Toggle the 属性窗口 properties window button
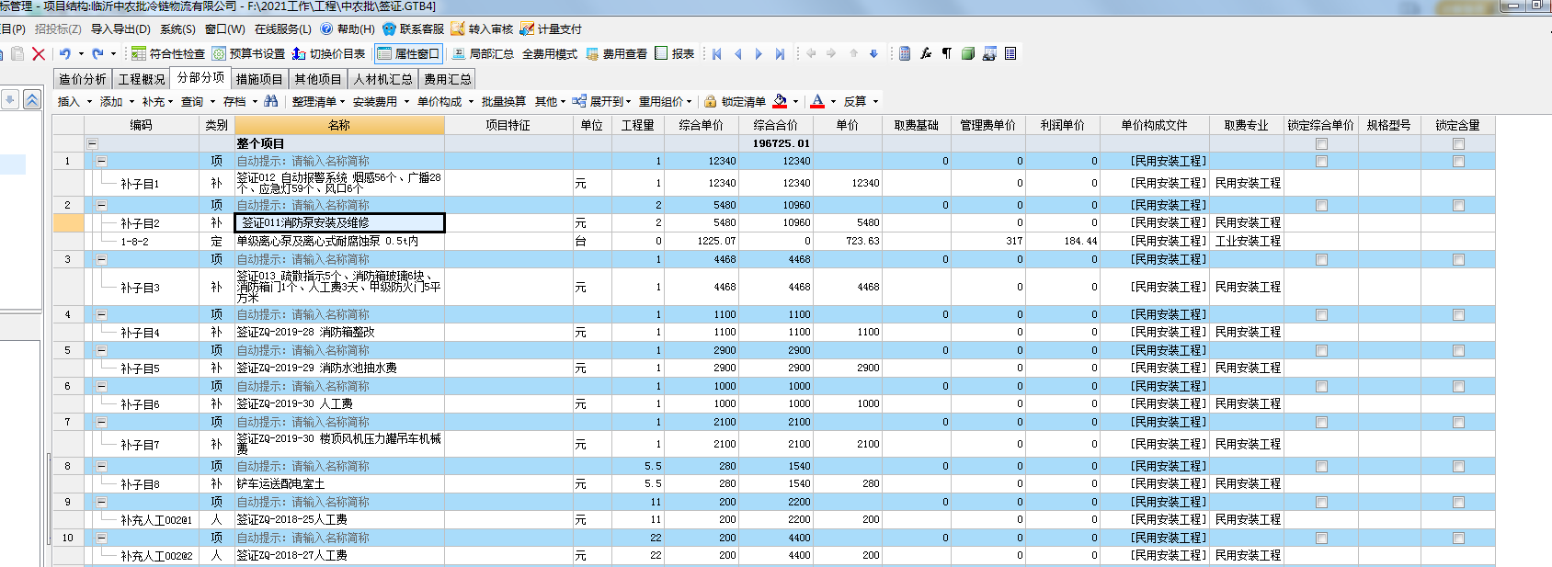The width and height of the screenshot is (1552, 567). coord(408,54)
